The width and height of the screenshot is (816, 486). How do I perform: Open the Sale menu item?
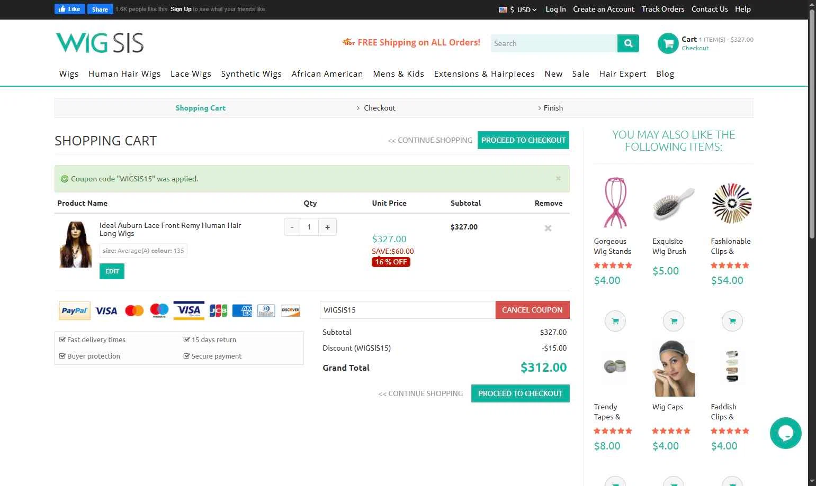click(x=580, y=74)
